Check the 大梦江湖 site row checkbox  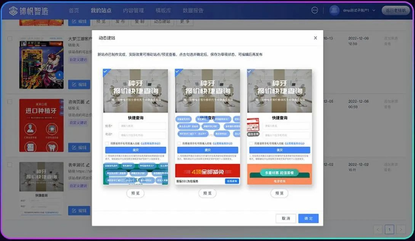coord(10,39)
